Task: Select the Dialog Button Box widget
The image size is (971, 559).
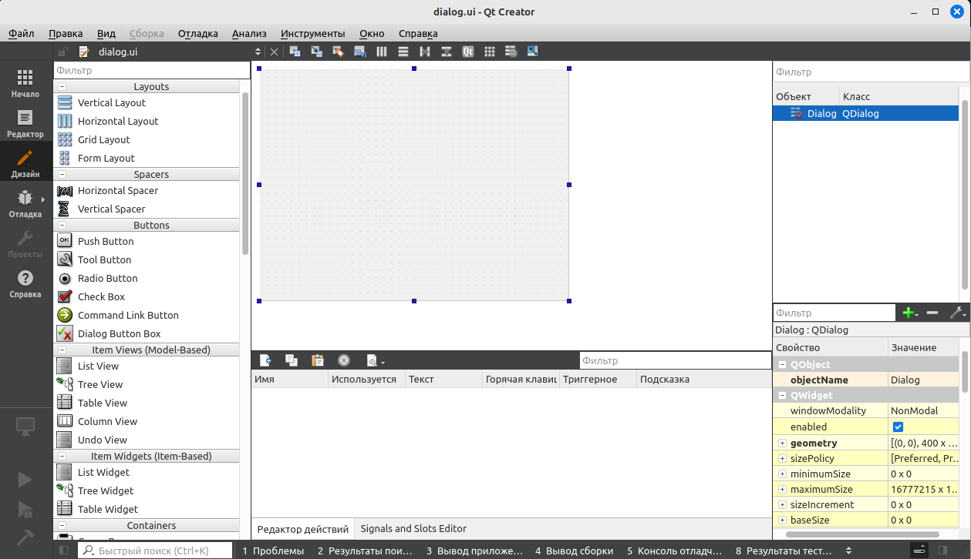Action: coord(120,333)
